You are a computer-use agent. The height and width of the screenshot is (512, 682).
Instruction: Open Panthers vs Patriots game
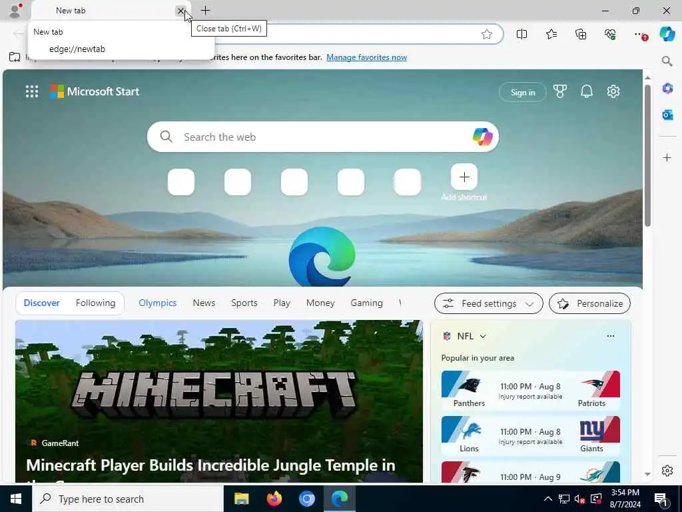(x=530, y=390)
